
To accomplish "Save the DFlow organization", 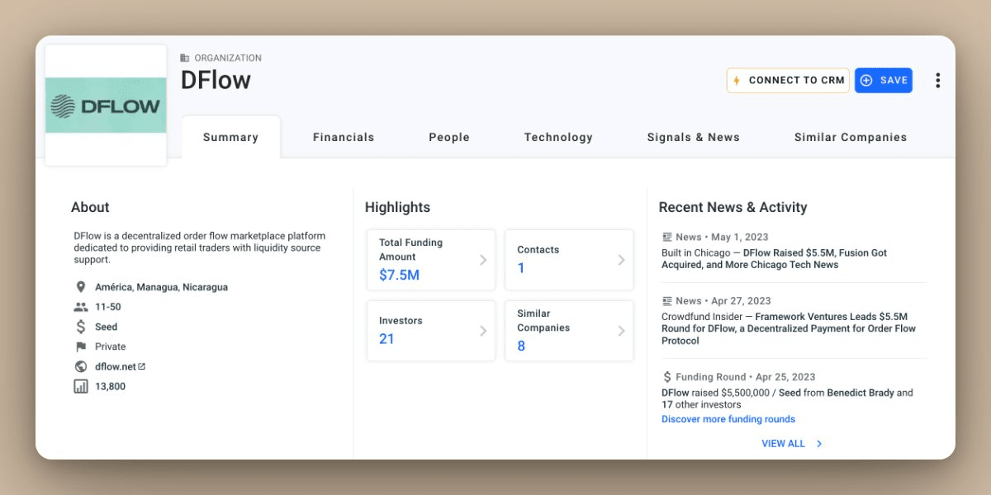I will pyautogui.click(x=883, y=81).
